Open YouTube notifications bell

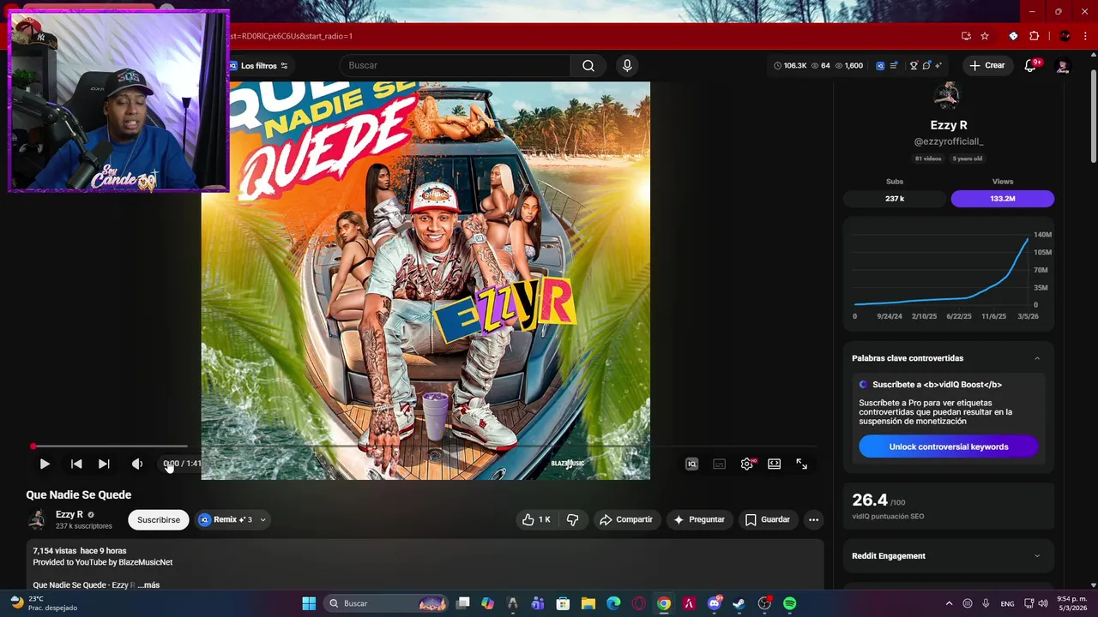point(1031,66)
